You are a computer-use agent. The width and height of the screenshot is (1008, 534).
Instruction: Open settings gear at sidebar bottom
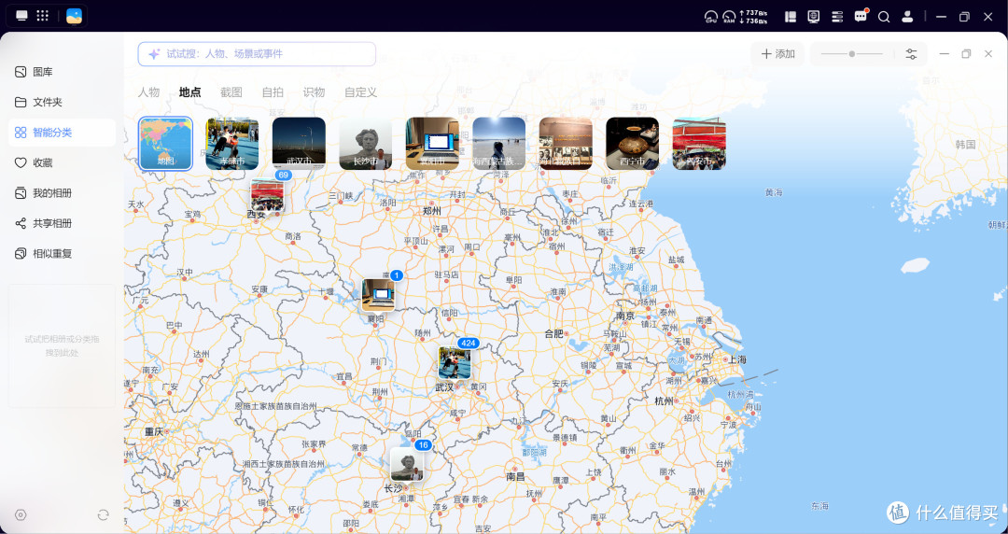click(x=21, y=514)
